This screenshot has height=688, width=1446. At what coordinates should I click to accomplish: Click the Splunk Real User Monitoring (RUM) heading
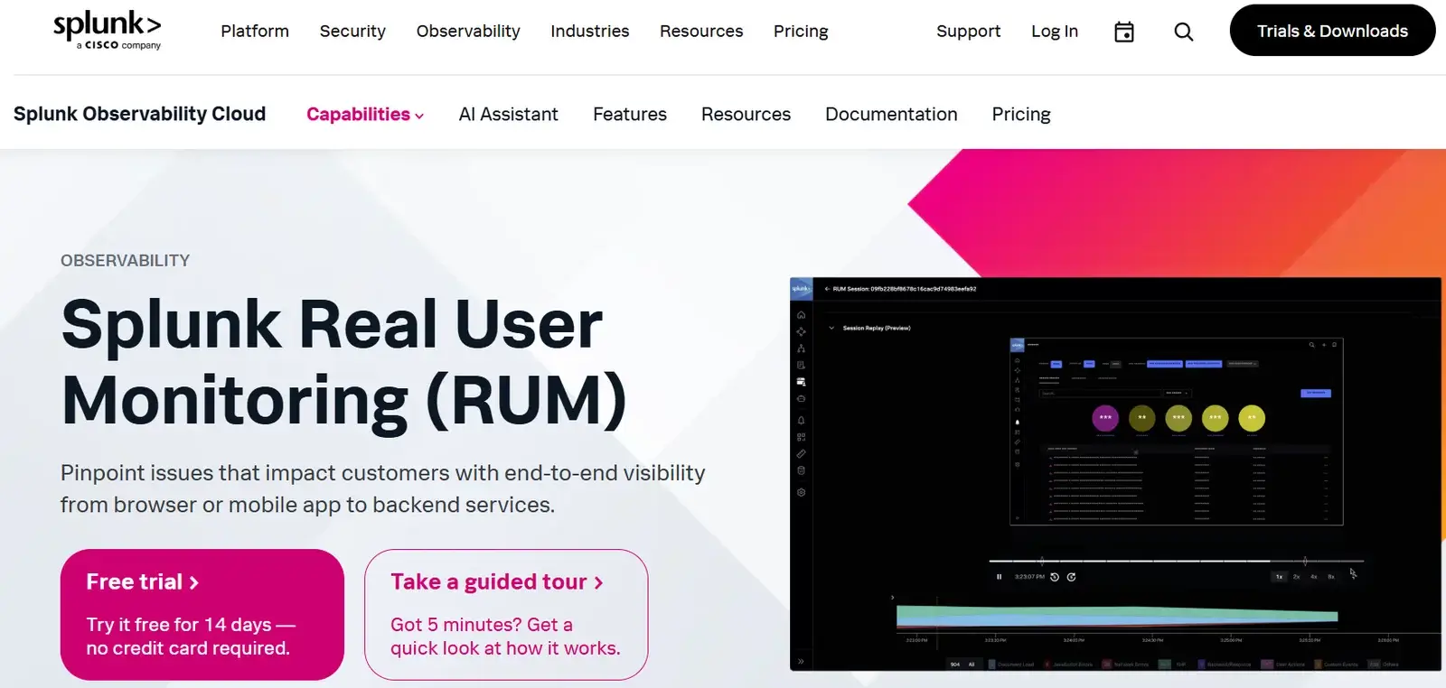click(344, 361)
